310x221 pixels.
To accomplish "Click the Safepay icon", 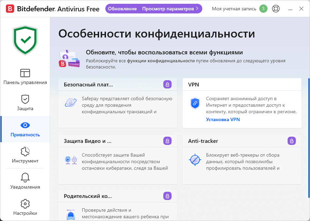I will click(x=70, y=103).
